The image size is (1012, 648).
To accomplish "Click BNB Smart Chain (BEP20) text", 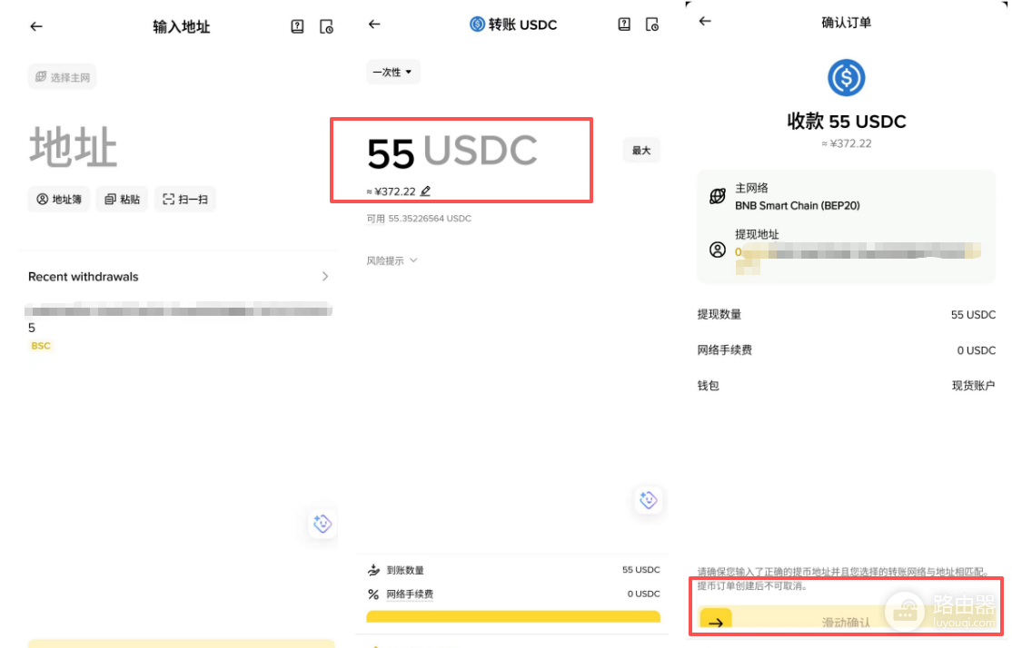I will point(797,206).
